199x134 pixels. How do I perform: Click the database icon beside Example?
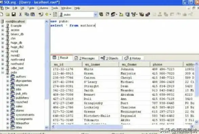click(8, 26)
